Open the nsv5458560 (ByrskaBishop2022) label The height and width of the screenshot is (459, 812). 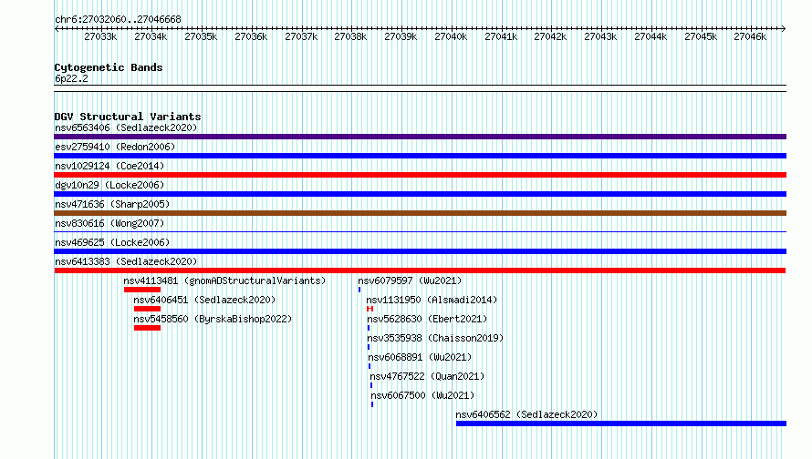tap(213, 319)
